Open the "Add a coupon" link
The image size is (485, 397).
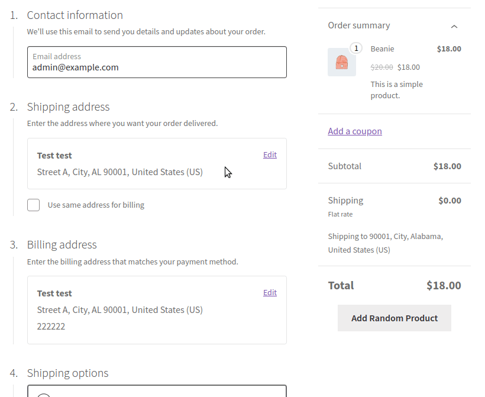click(355, 131)
